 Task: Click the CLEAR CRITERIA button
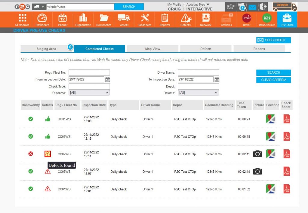coord(273,80)
